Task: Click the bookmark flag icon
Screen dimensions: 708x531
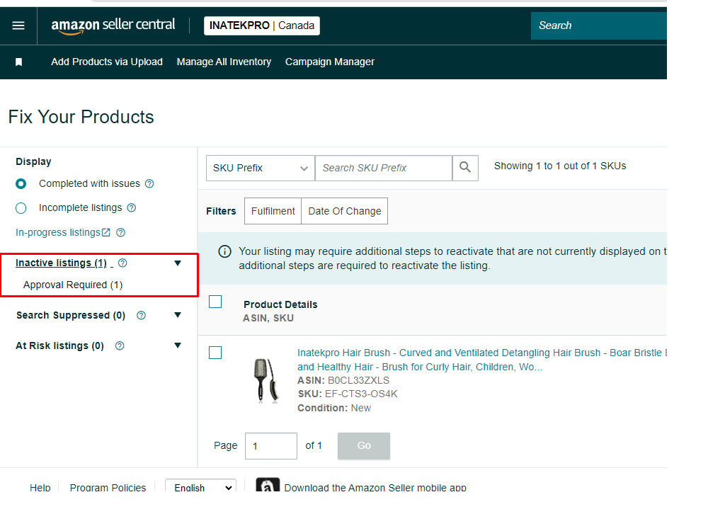Action: [x=18, y=62]
